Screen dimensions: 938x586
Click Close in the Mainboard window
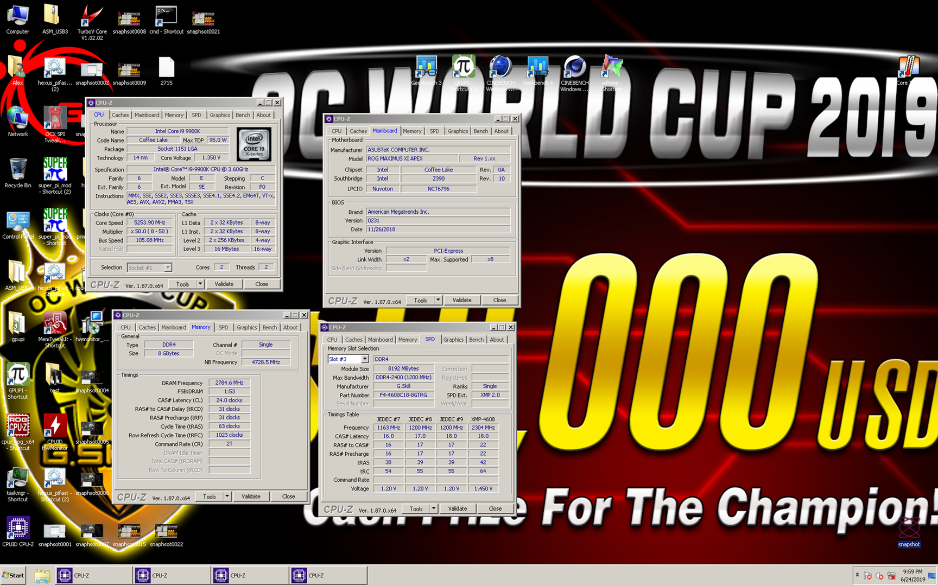(499, 300)
